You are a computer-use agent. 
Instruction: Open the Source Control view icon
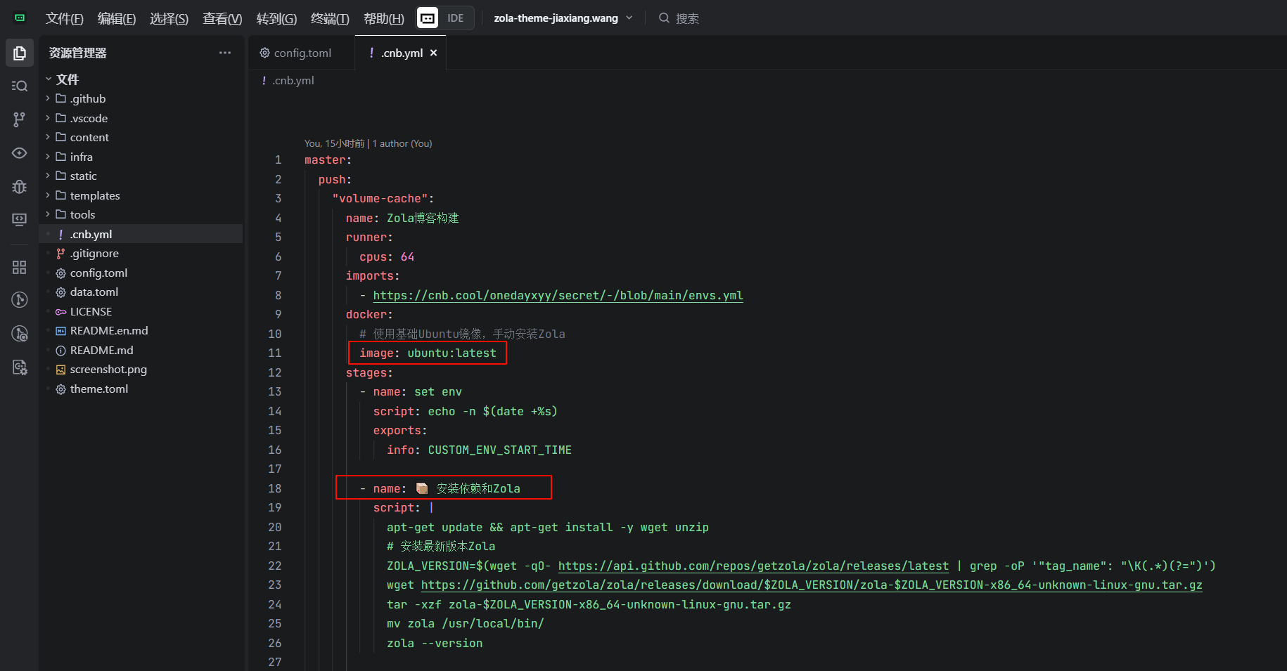pos(20,119)
